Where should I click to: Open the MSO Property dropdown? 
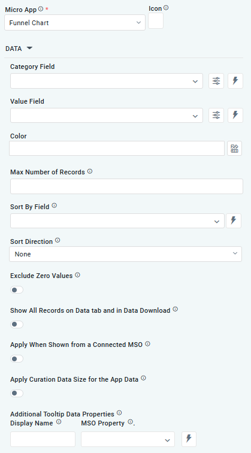[x=128, y=439]
